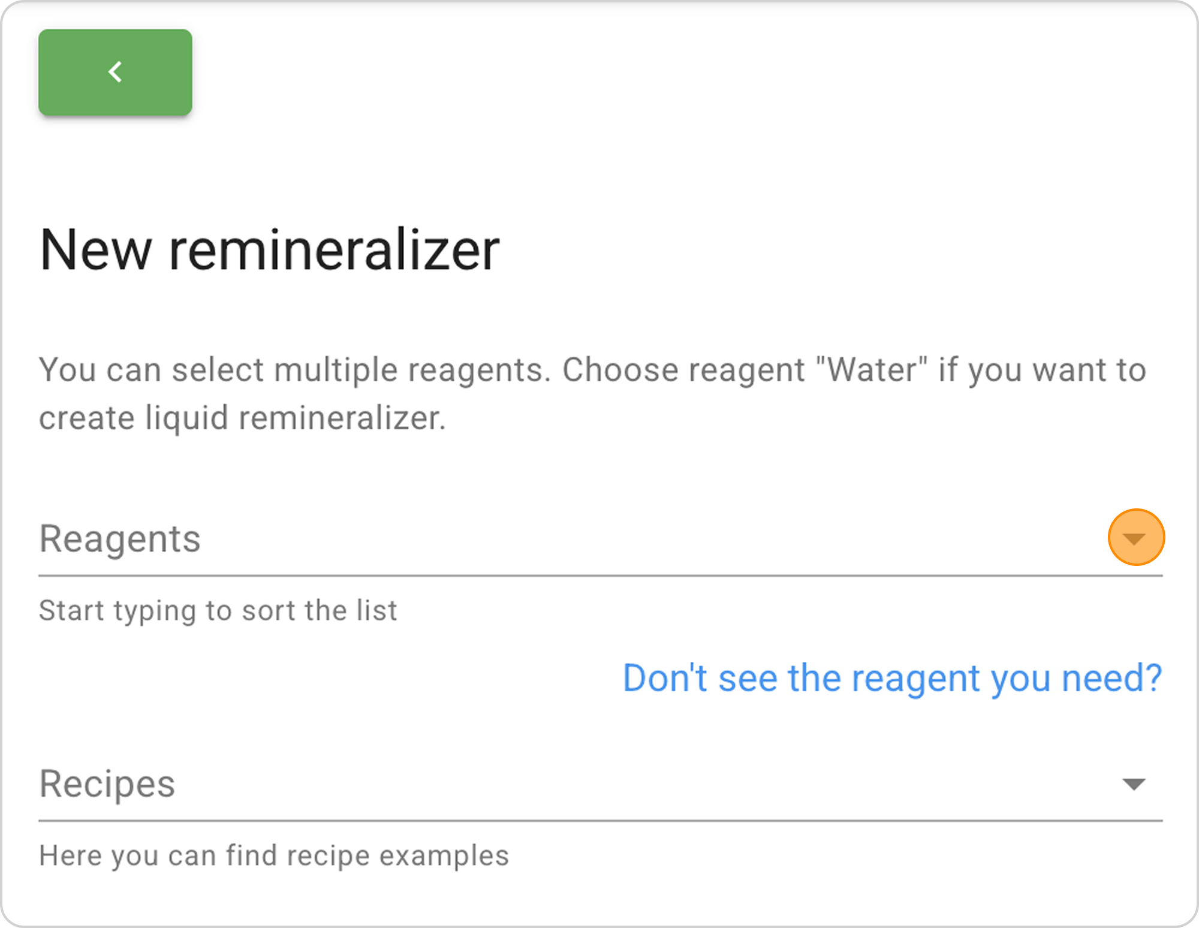
Task: Click the underline beneath the Recipes field
Action: click(x=599, y=821)
